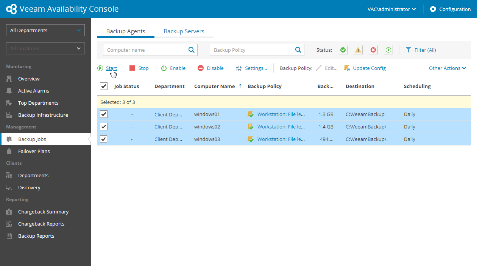The height and width of the screenshot is (266, 477).
Task: Open the VAC\administrator user menu
Action: [391, 9]
